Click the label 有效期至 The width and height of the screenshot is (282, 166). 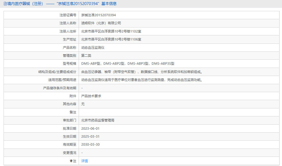(69, 144)
